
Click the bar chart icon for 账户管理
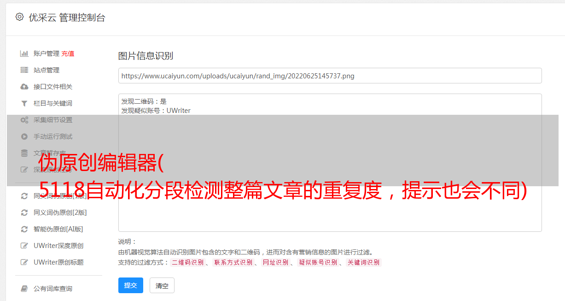[24, 53]
